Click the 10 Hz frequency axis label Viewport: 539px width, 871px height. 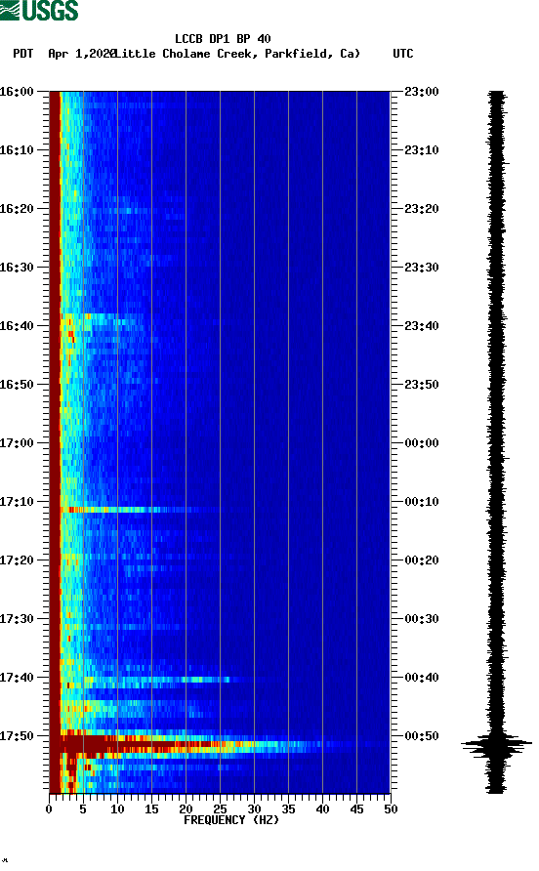pos(117,809)
